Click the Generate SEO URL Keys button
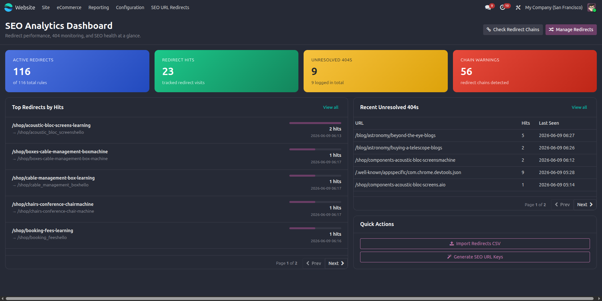This screenshot has height=301, width=602. (x=475, y=257)
